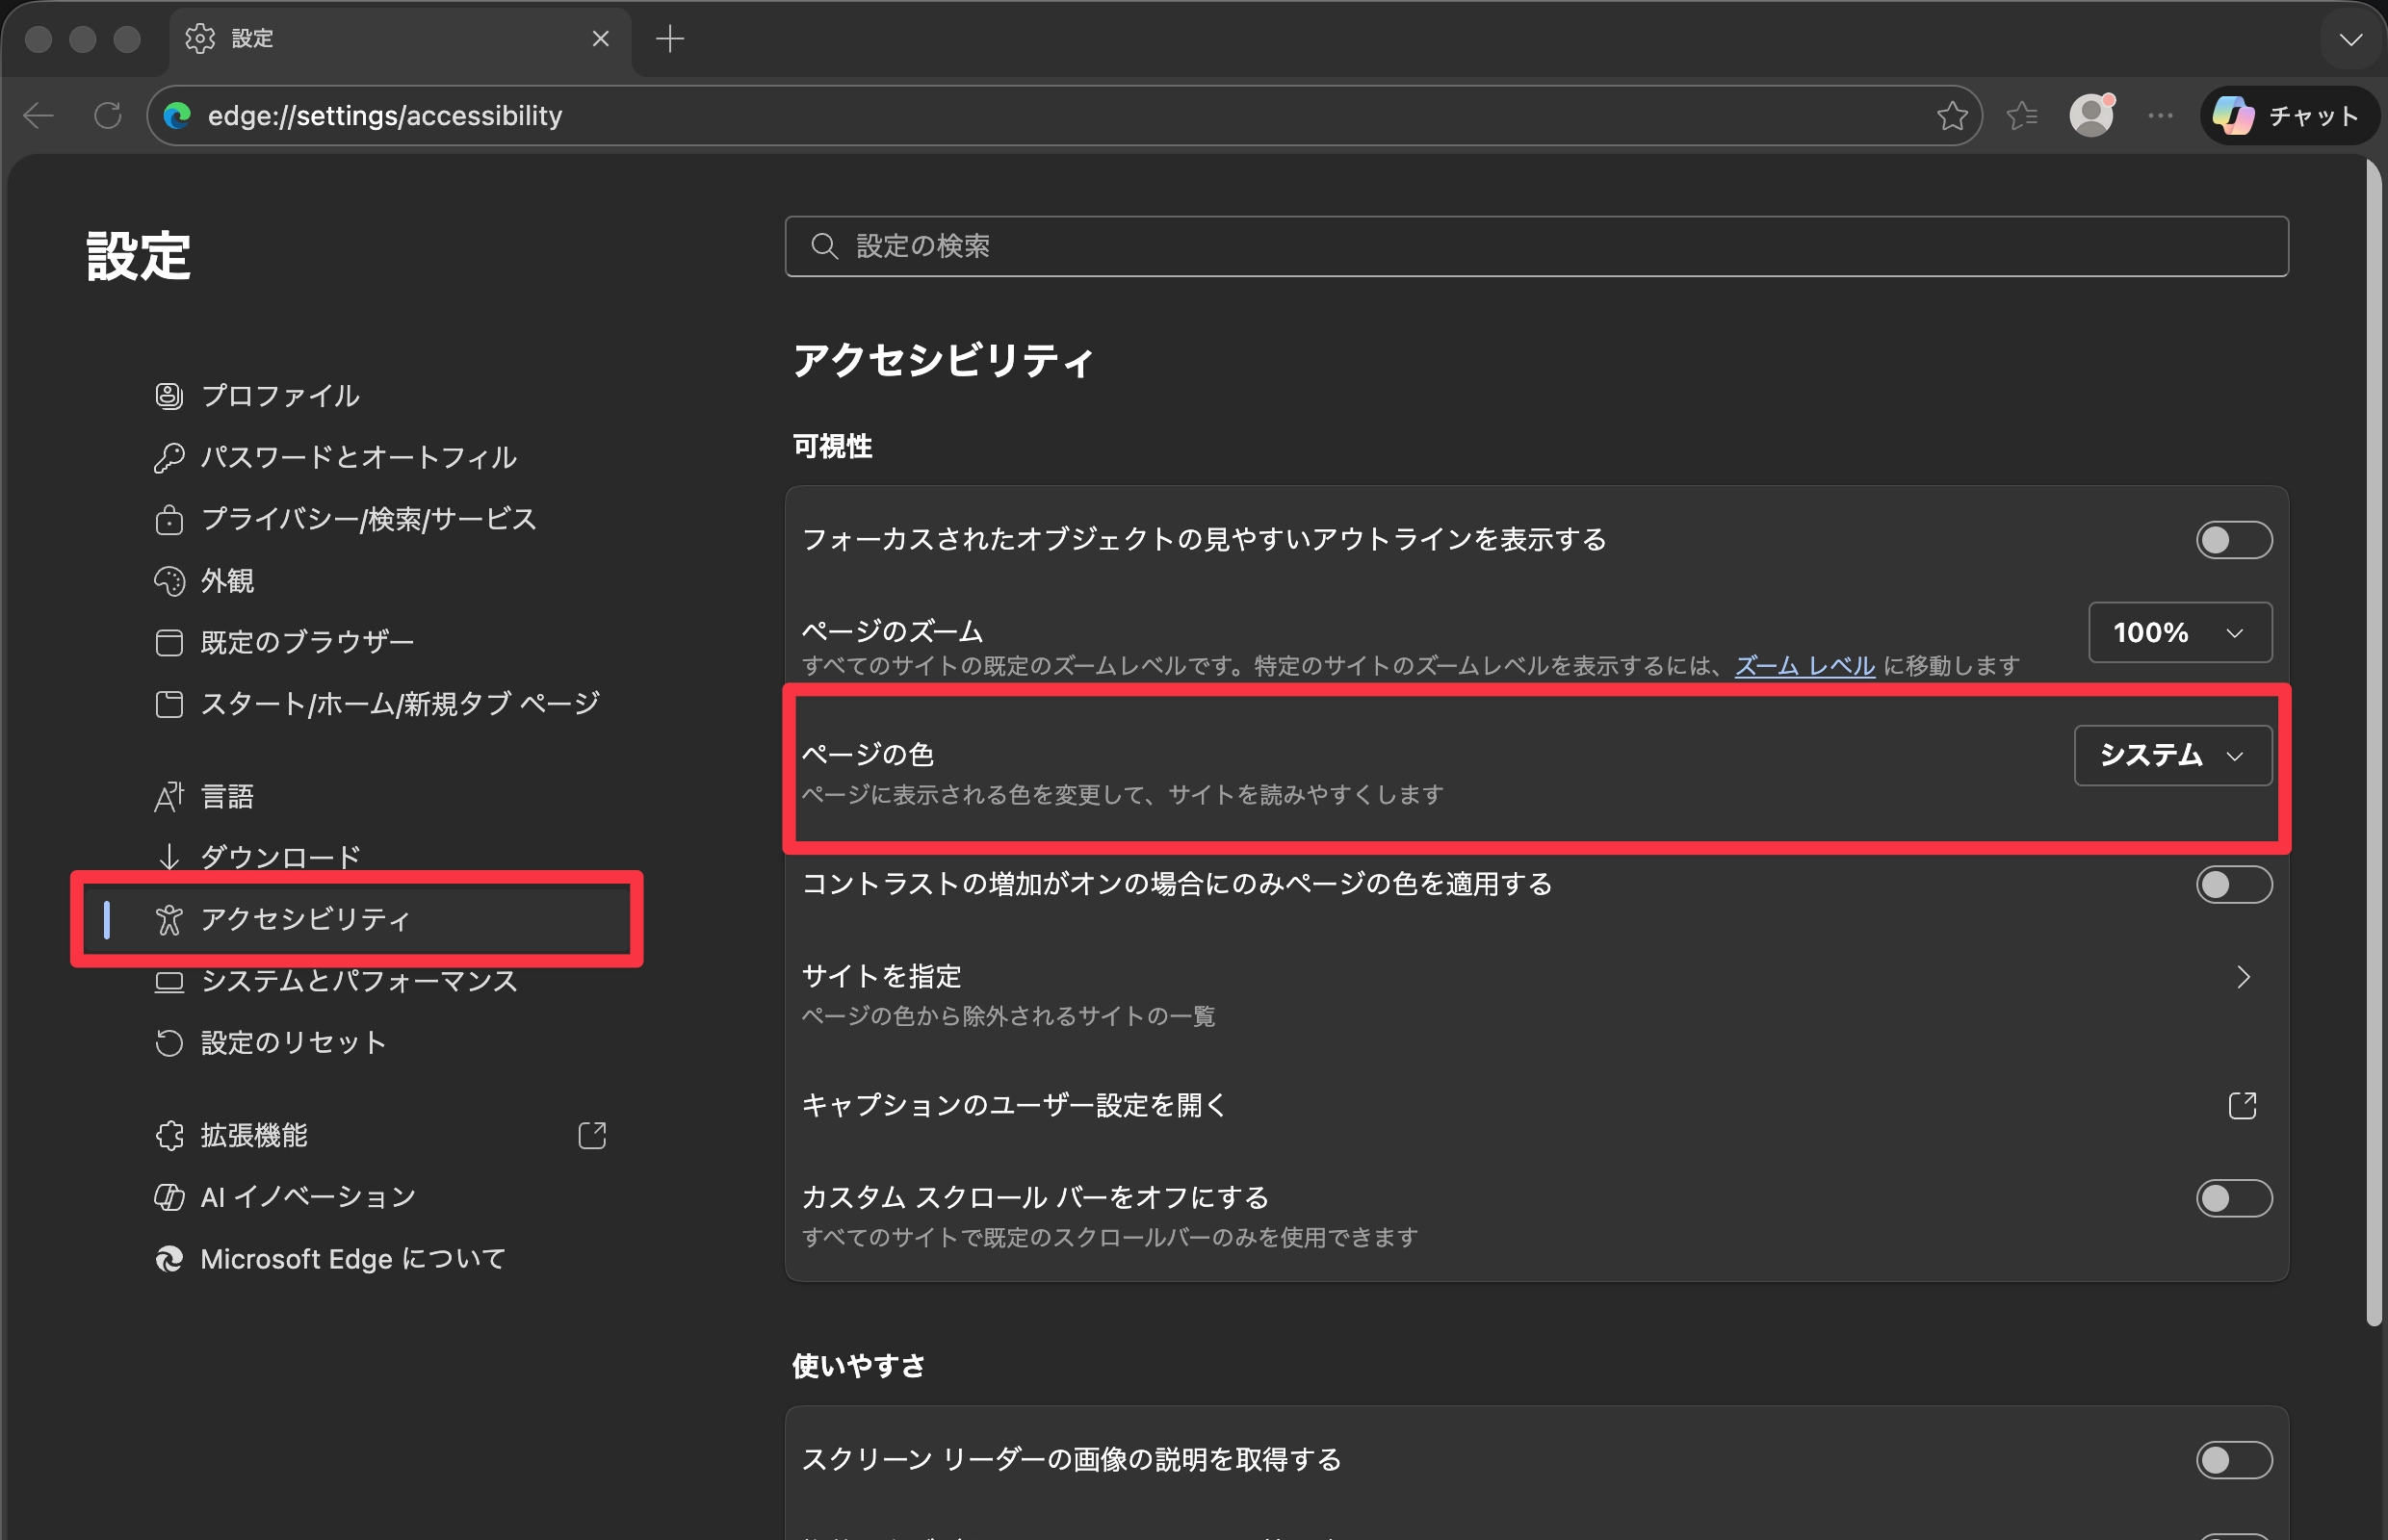This screenshot has width=2388, height=1540.
Task: Open the favorites list icon in toolbar
Action: [2022, 116]
